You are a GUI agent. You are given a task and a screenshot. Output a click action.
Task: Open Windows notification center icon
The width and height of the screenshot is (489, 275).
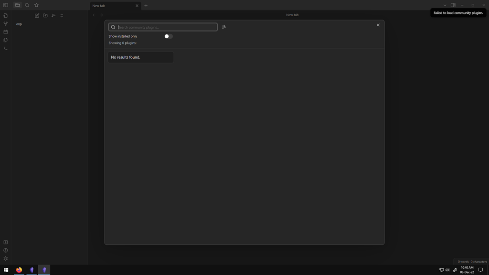pyautogui.click(x=480, y=270)
